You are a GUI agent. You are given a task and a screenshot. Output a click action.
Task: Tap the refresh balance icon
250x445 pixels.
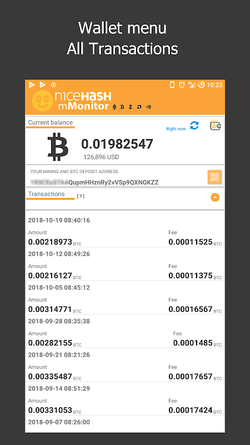pos(194,126)
